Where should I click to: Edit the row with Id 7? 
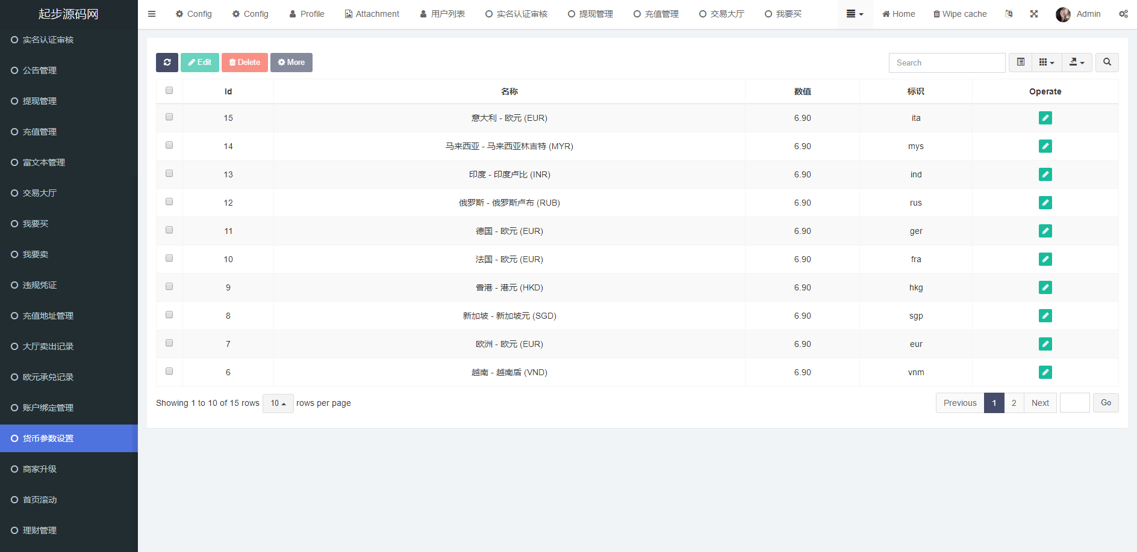click(1045, 344)
